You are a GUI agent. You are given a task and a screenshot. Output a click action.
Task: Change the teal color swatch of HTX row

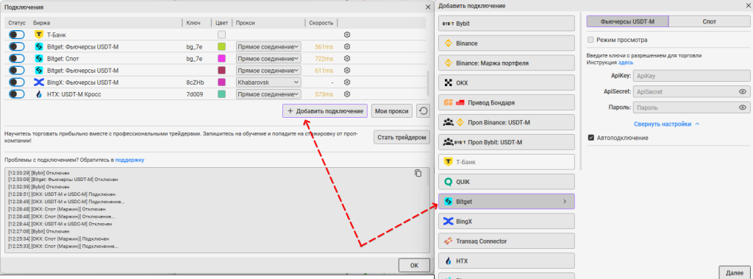221,94
